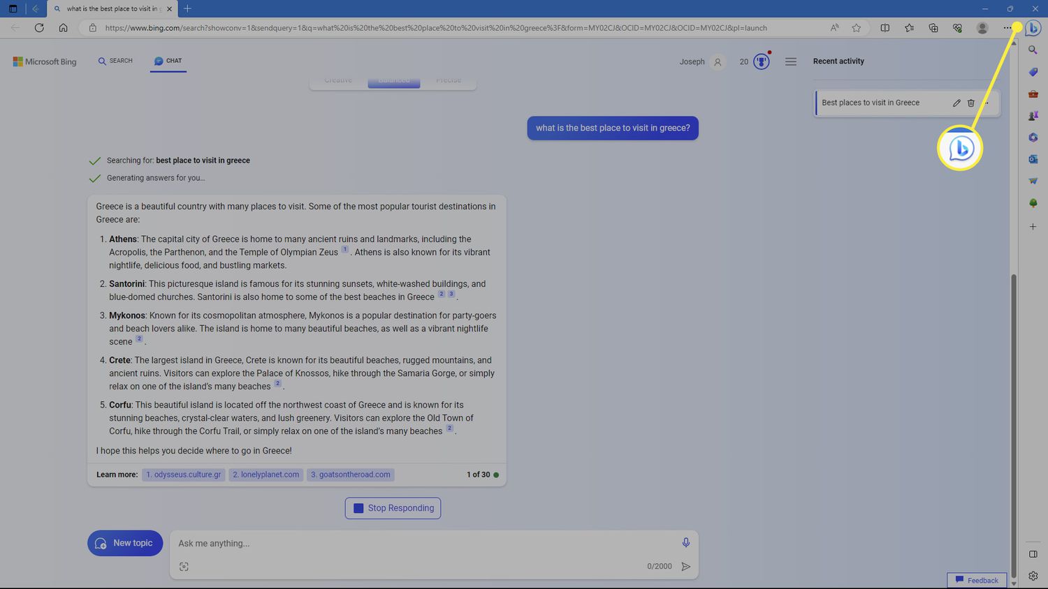Click the edit pencil on recent chat

pyautogui.click(x=956, y=103)
